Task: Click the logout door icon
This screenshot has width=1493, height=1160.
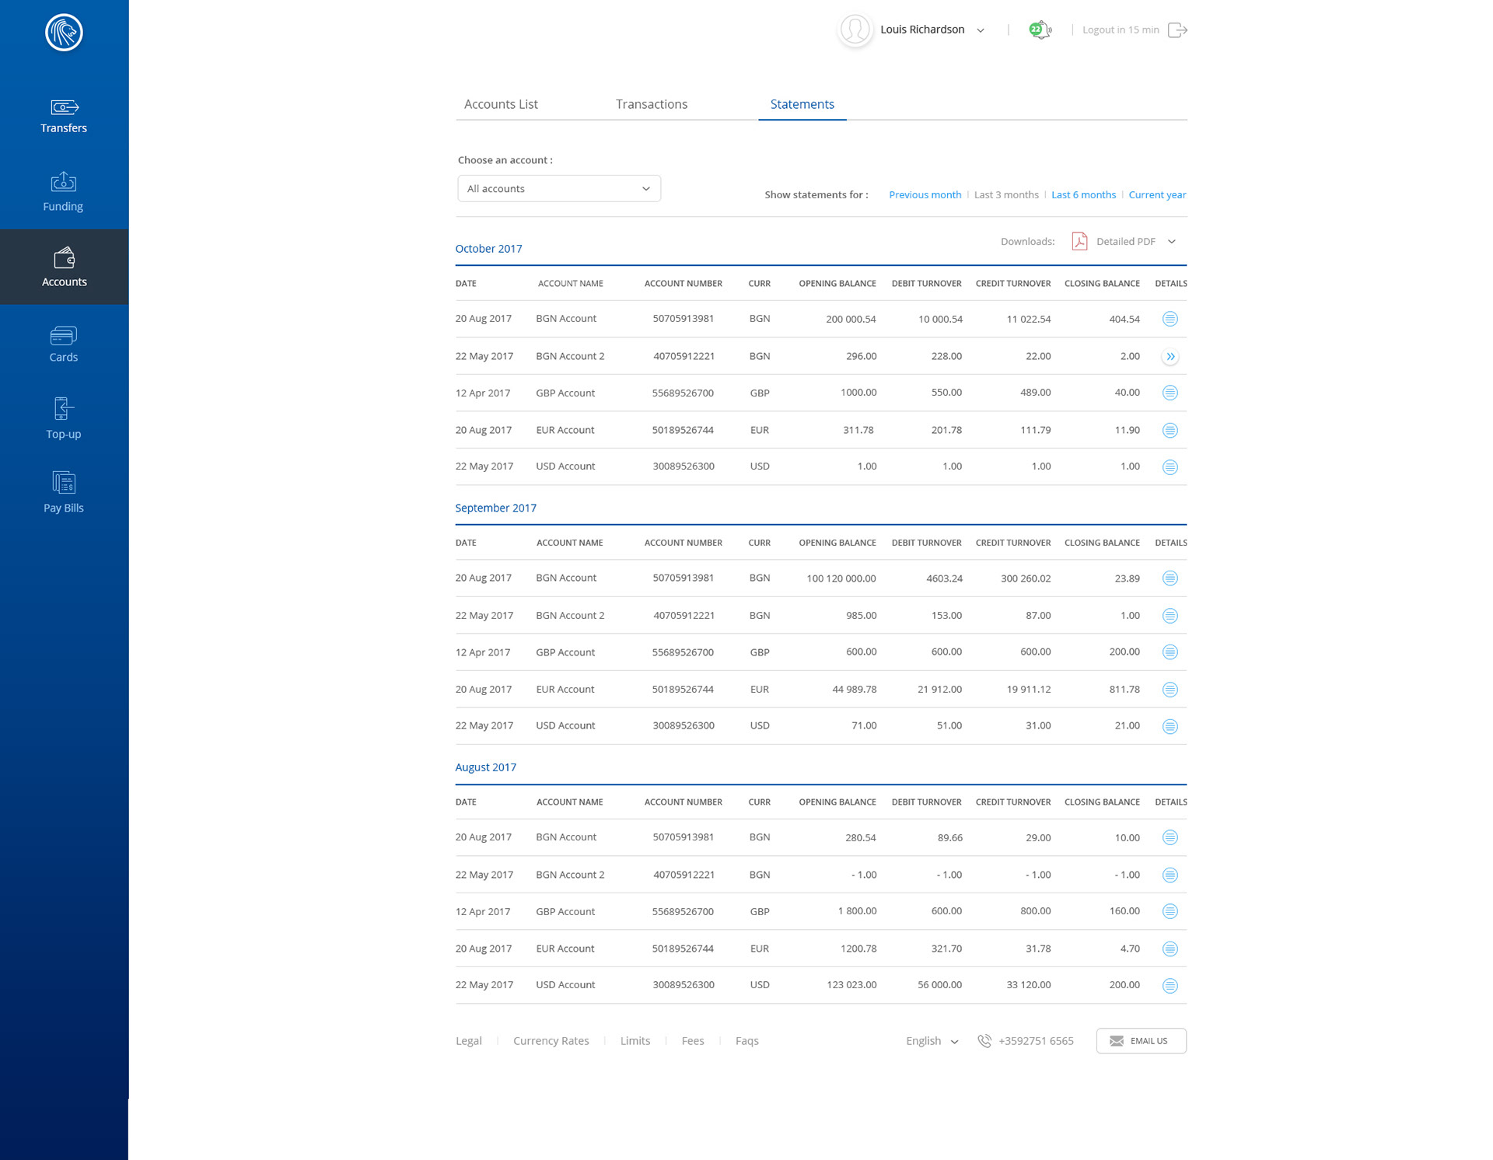Action: pos(1177,30)
